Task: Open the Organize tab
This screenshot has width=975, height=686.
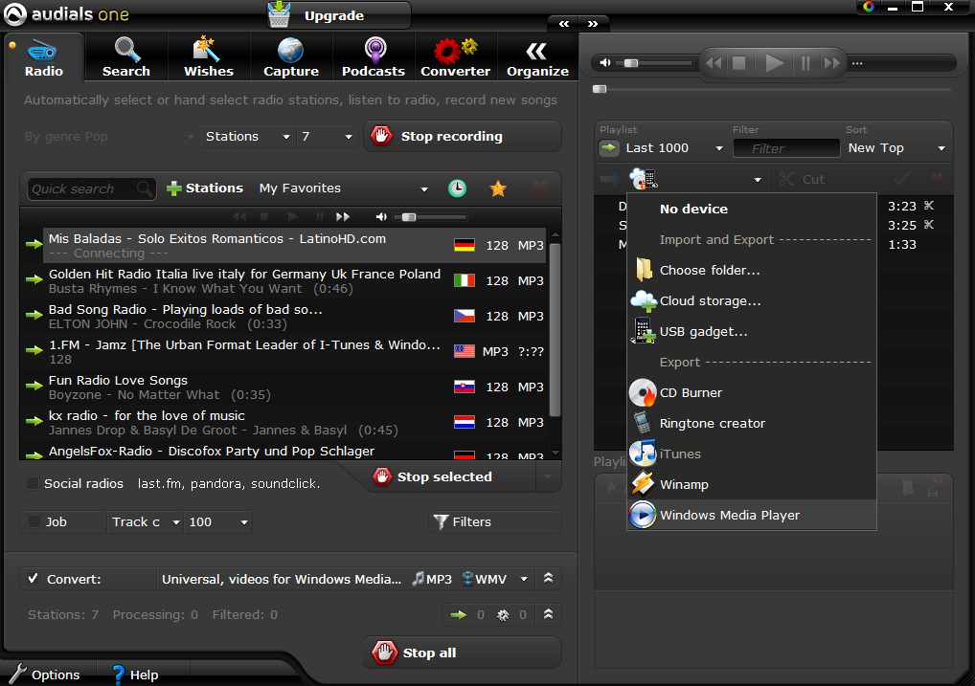Action: coord(537,57)
